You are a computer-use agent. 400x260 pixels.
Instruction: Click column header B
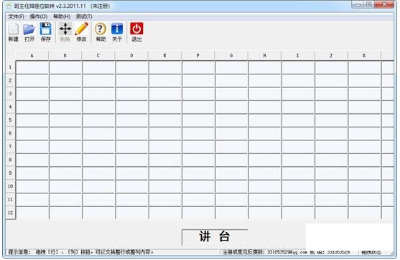65,55
